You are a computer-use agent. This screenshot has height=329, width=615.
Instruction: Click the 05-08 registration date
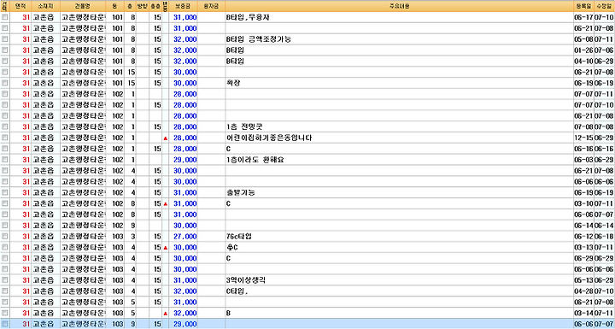[583, 39]
